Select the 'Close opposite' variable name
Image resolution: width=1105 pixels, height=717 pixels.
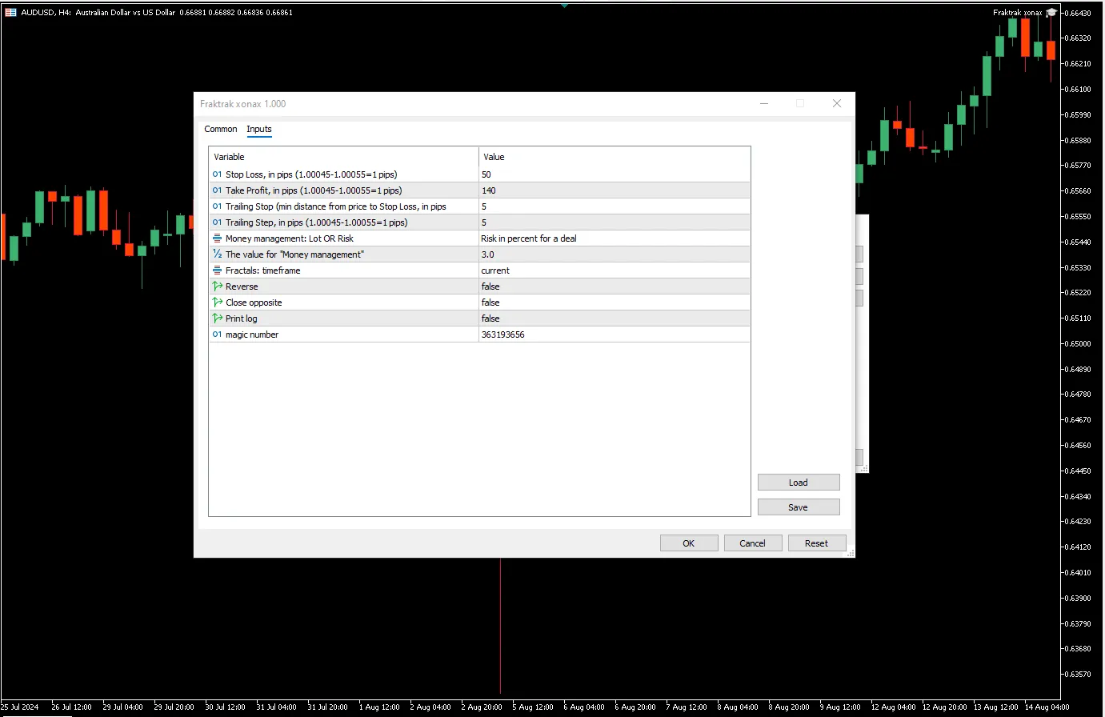254,302
